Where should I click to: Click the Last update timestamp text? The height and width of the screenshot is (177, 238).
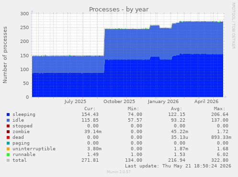[x=178, y=166]
